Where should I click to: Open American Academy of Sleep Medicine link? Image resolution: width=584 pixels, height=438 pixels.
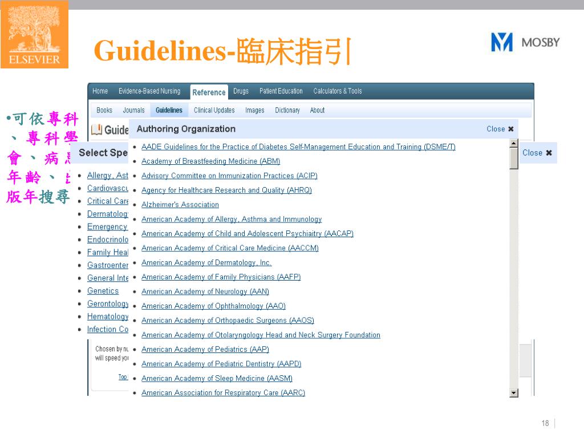click(217, 379)
